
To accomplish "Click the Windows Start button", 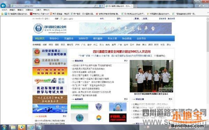I will (4, 128).
